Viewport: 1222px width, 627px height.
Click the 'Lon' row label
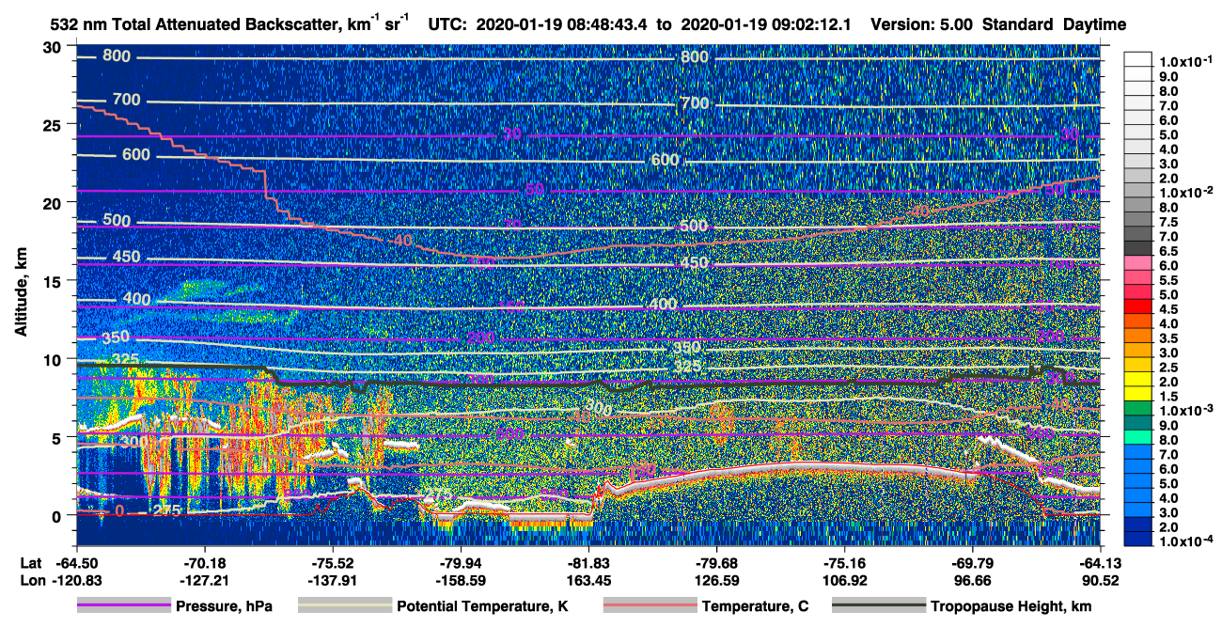pyautogui.click(x=32, y=580)
